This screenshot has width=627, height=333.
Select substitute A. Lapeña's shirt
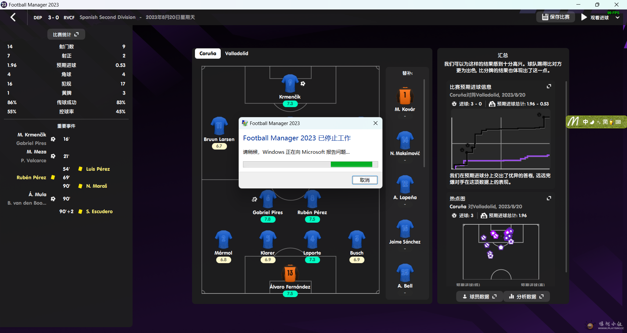[405, 184]
